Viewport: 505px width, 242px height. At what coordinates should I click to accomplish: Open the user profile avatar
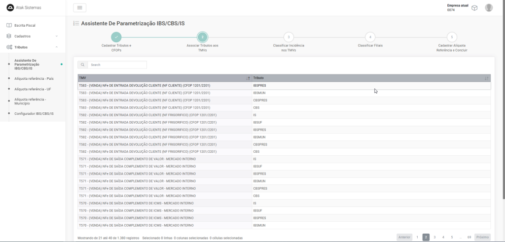coord(488,7)
